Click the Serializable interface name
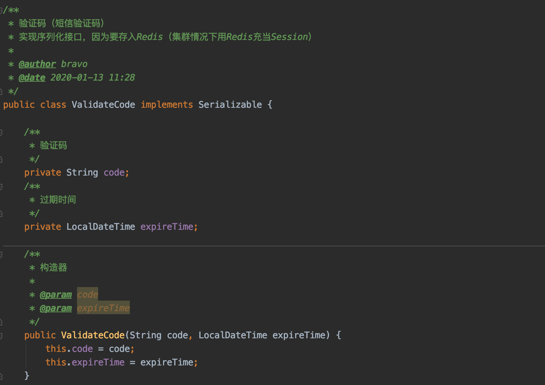 click(230, 105)
